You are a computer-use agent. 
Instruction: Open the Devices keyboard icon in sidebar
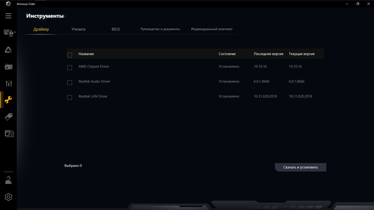click(9, 33)
